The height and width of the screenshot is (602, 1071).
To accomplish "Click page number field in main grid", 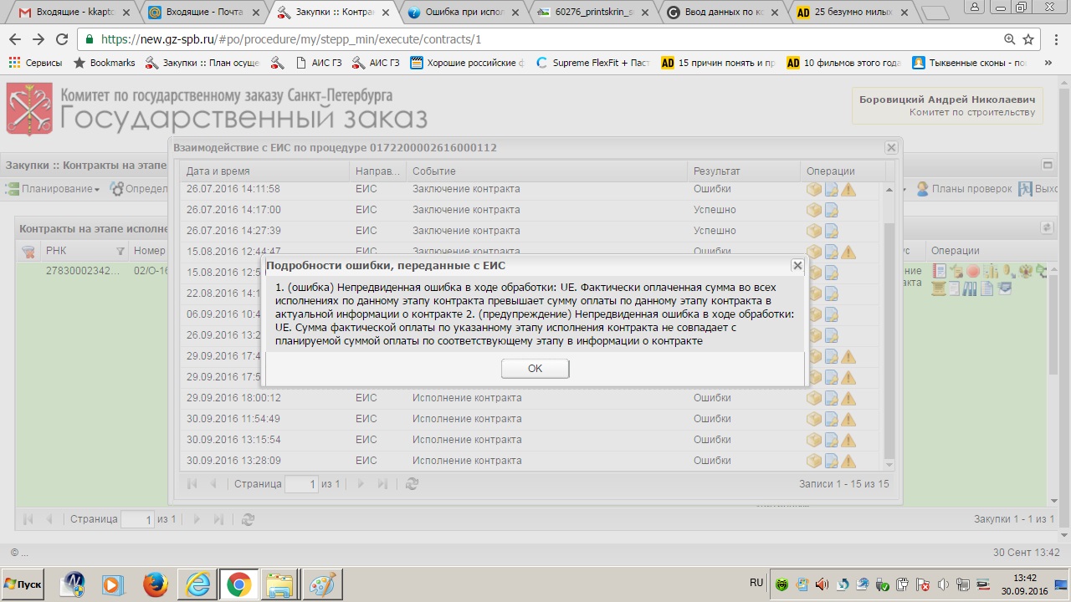I will pos(138,519).
